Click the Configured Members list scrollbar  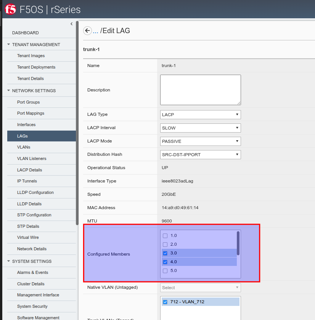pyautogui.click(x=238, y=243)
